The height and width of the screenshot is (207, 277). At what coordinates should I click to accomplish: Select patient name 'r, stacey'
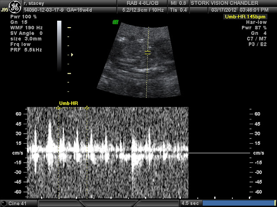pos(34,3)
